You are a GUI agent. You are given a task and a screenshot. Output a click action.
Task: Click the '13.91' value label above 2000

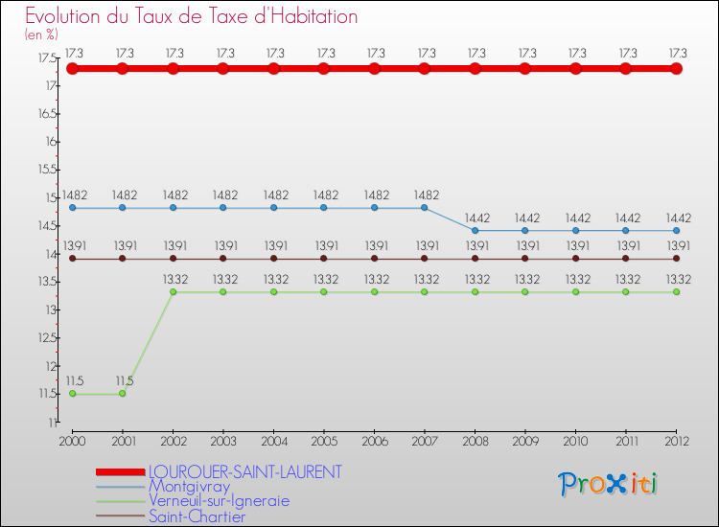pos(74,246)
